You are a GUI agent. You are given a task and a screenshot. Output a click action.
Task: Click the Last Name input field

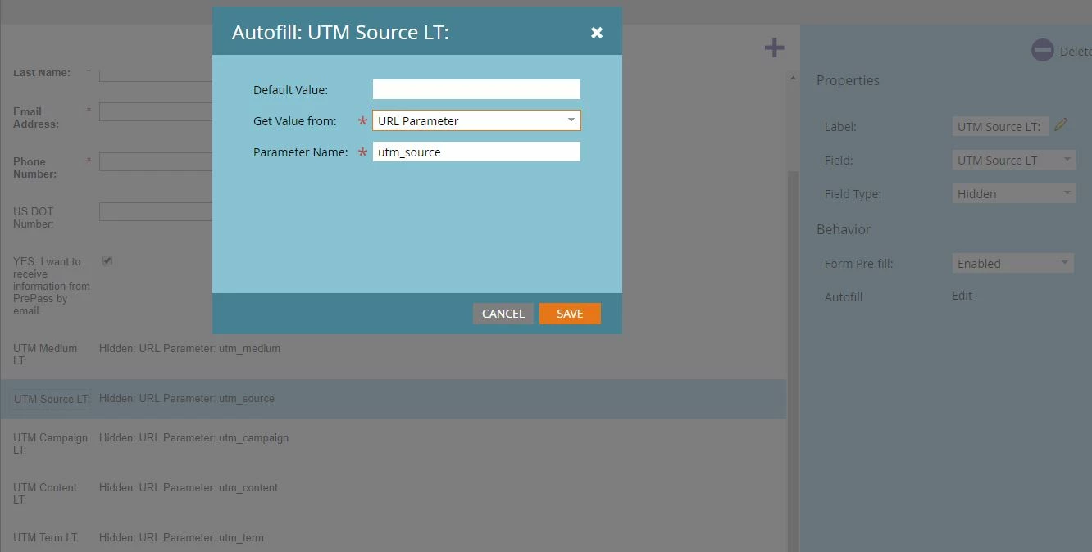tap(156, 75)
